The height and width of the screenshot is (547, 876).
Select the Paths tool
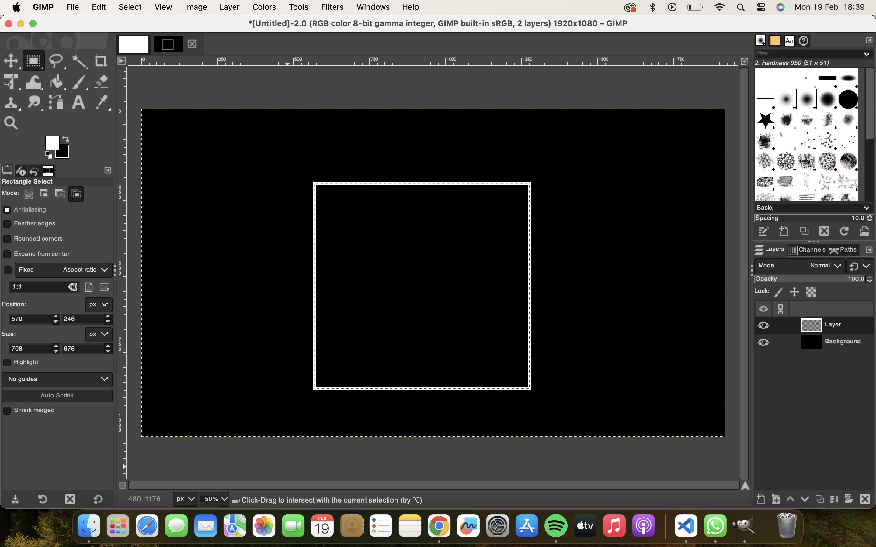[56, 103]
